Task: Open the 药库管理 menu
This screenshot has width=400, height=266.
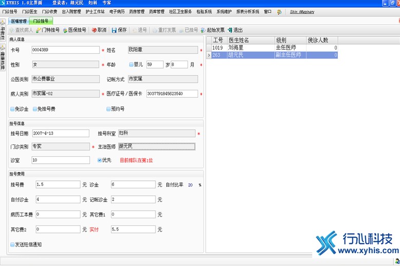Action: tap(157, 12)
